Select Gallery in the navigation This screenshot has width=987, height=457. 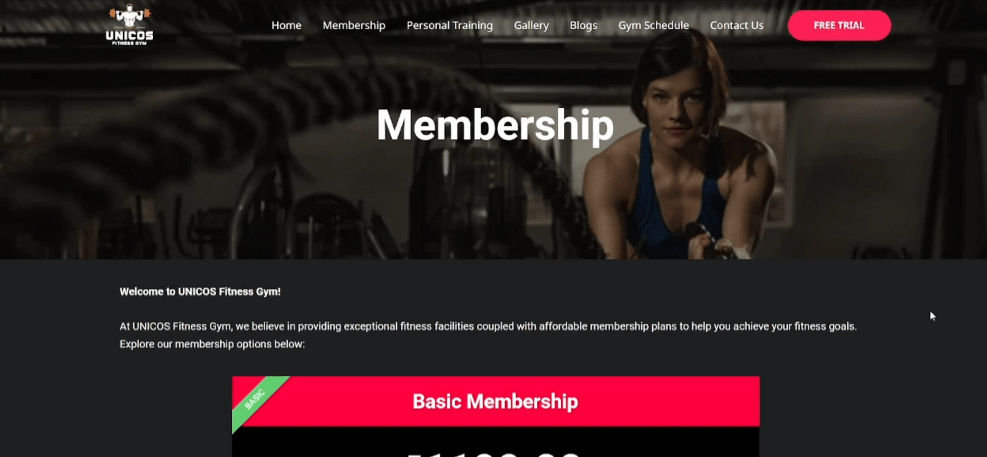[531, 25]
